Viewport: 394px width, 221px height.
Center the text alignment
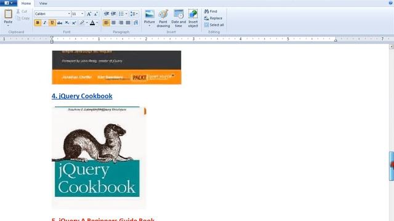click(x=113, y=23)
